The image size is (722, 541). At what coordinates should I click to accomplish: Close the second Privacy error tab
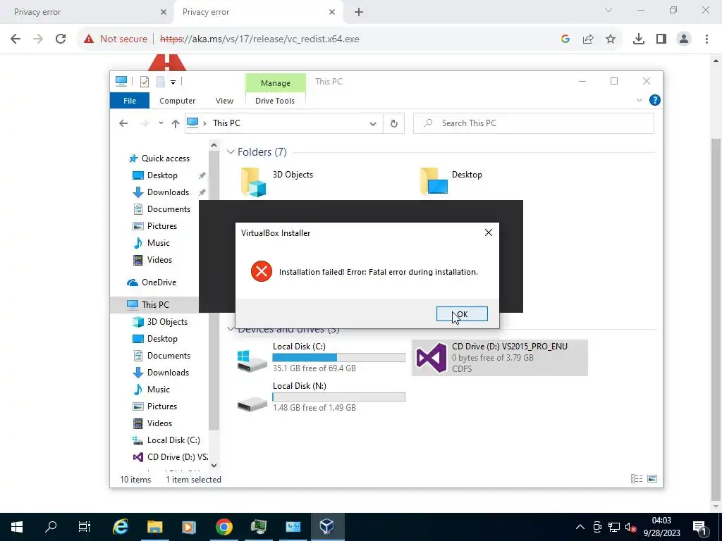click(332, 13)
